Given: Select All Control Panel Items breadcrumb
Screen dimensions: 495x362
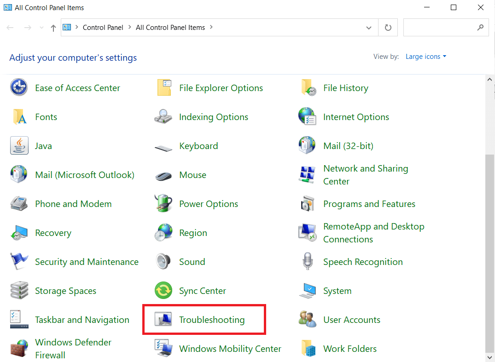Looking at the screenshot, I should point(170,28).
